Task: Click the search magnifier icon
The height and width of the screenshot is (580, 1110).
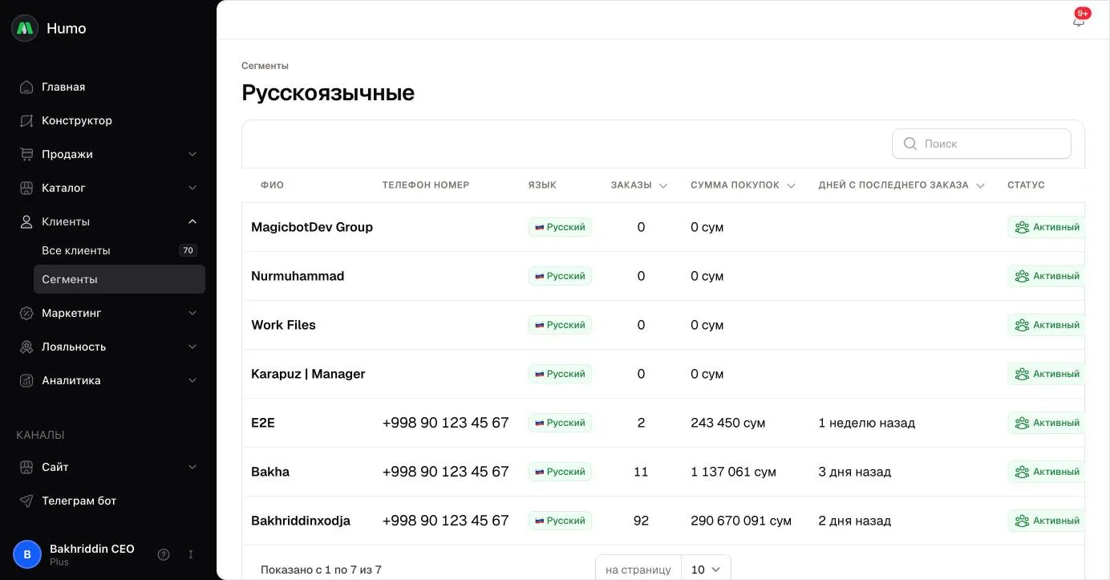Action: (x=910, y=144)
